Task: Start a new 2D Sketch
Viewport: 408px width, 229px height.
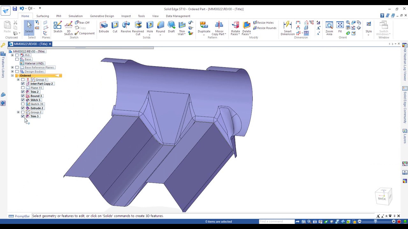Action: tap(58, 27)
